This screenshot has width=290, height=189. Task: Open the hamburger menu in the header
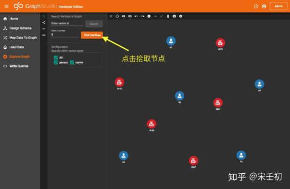pyautogui.click(x=7, y=7)
